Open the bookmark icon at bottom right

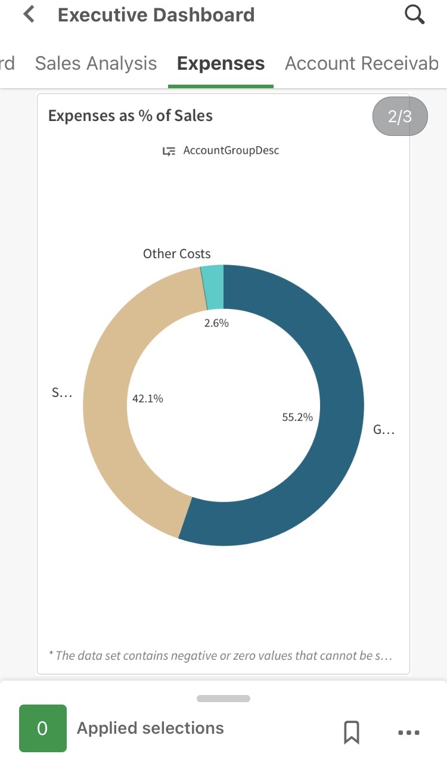(x=352, y=733)
